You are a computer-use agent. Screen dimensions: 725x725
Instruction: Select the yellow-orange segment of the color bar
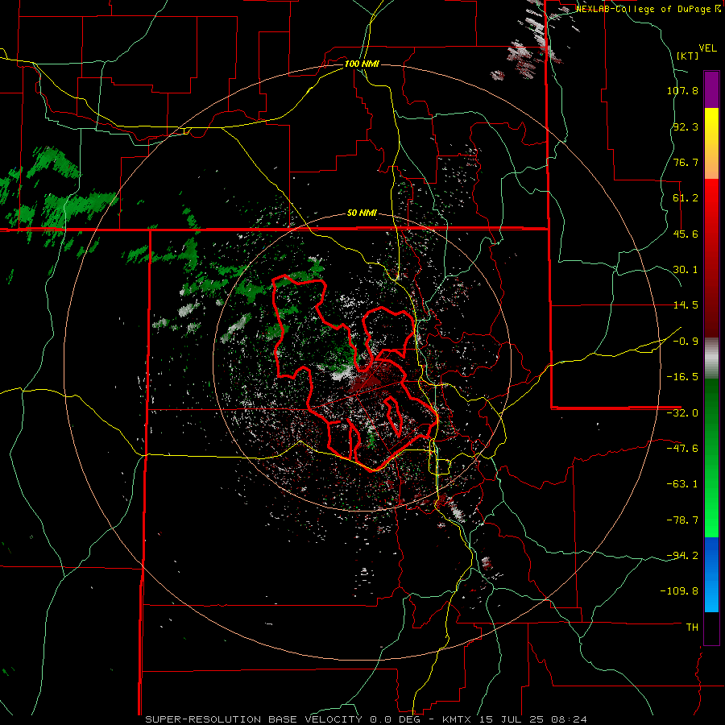(711, 143)
